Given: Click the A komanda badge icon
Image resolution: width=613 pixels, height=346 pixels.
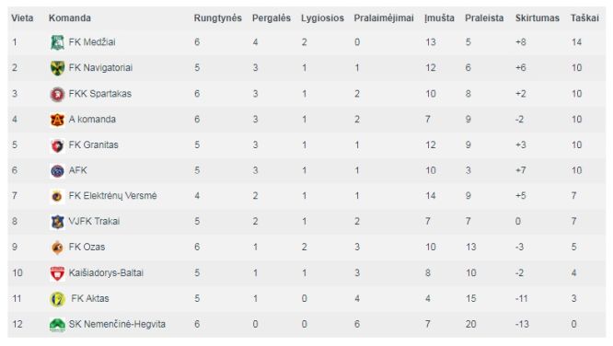Looking at the screenshot, I should [57, 120].
